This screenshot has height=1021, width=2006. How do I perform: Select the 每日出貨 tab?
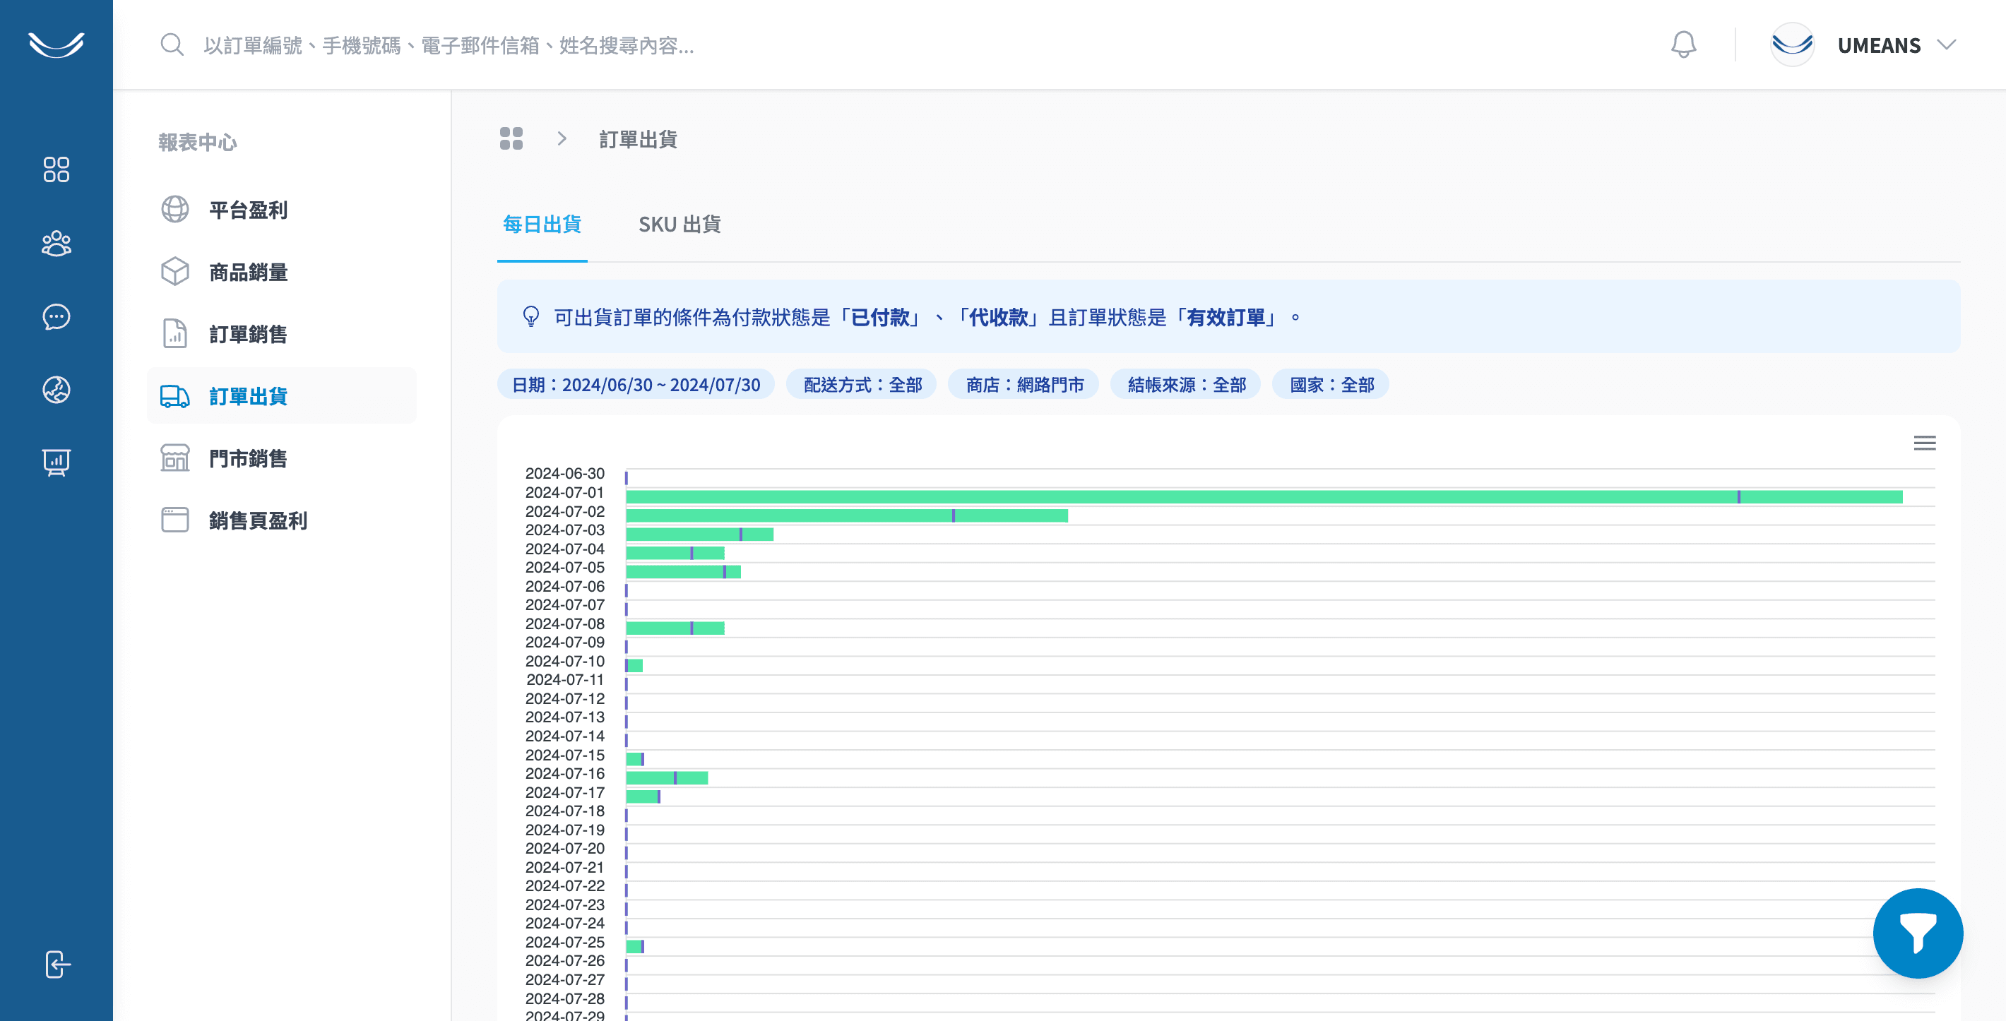tap(542, 224)
